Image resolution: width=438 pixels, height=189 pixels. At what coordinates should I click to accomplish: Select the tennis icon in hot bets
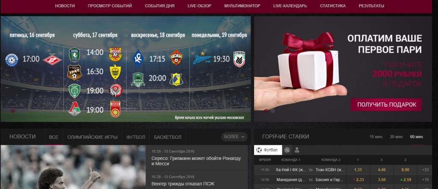(287, 150)
